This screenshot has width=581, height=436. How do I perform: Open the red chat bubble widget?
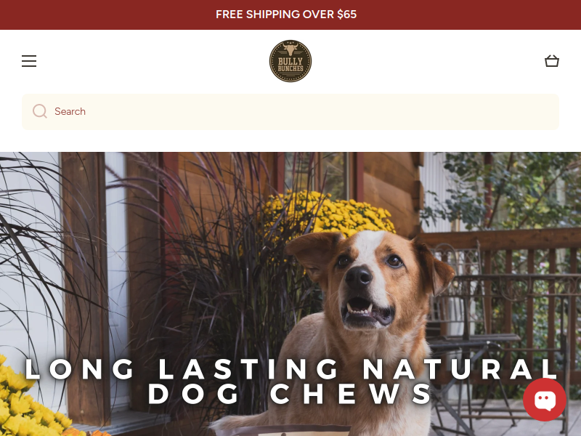click(544, 400)
